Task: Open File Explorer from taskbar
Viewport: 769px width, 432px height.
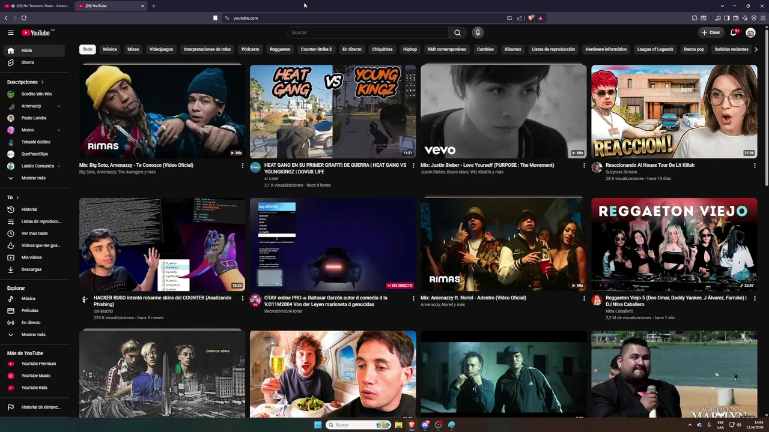Action: pyautogui.click(x=398, y=425)
